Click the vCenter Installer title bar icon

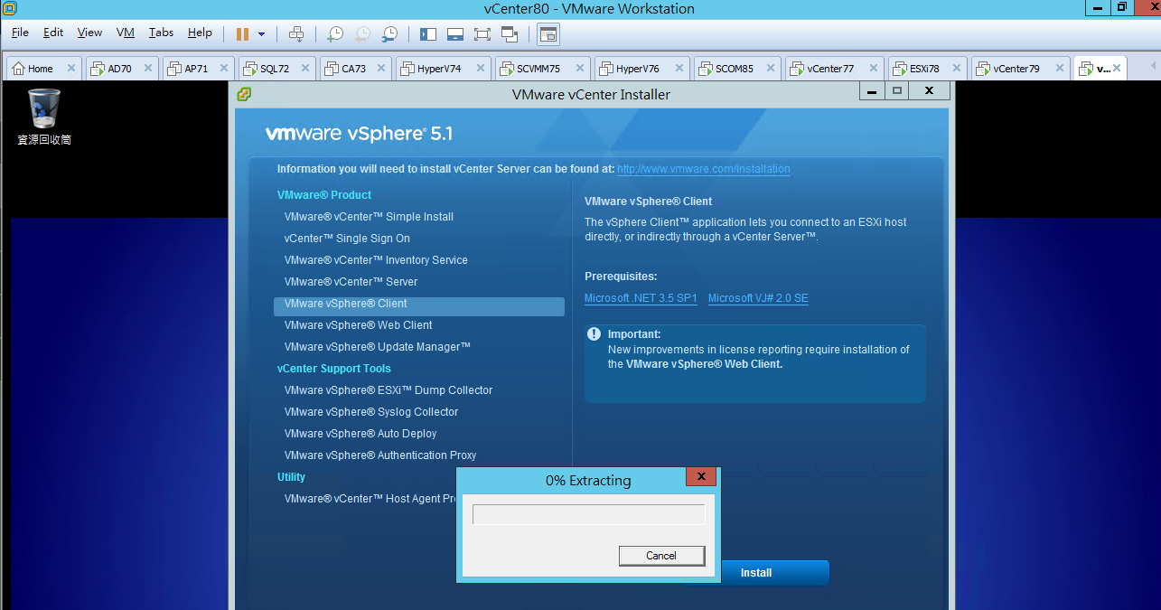(243, 93)
